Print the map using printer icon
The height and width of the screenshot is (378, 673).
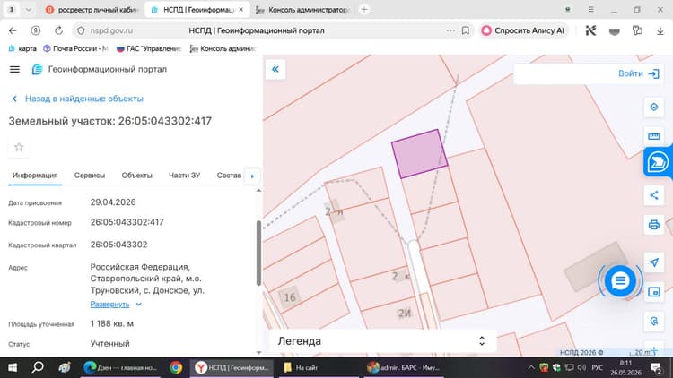[x=653, y=225]
